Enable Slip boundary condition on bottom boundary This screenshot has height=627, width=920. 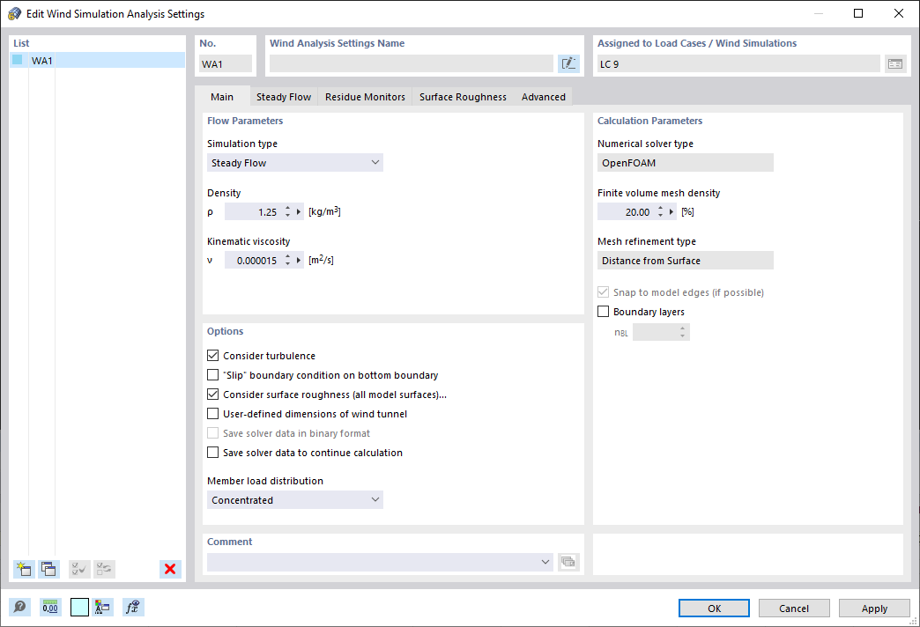click(x=212, y=374)
